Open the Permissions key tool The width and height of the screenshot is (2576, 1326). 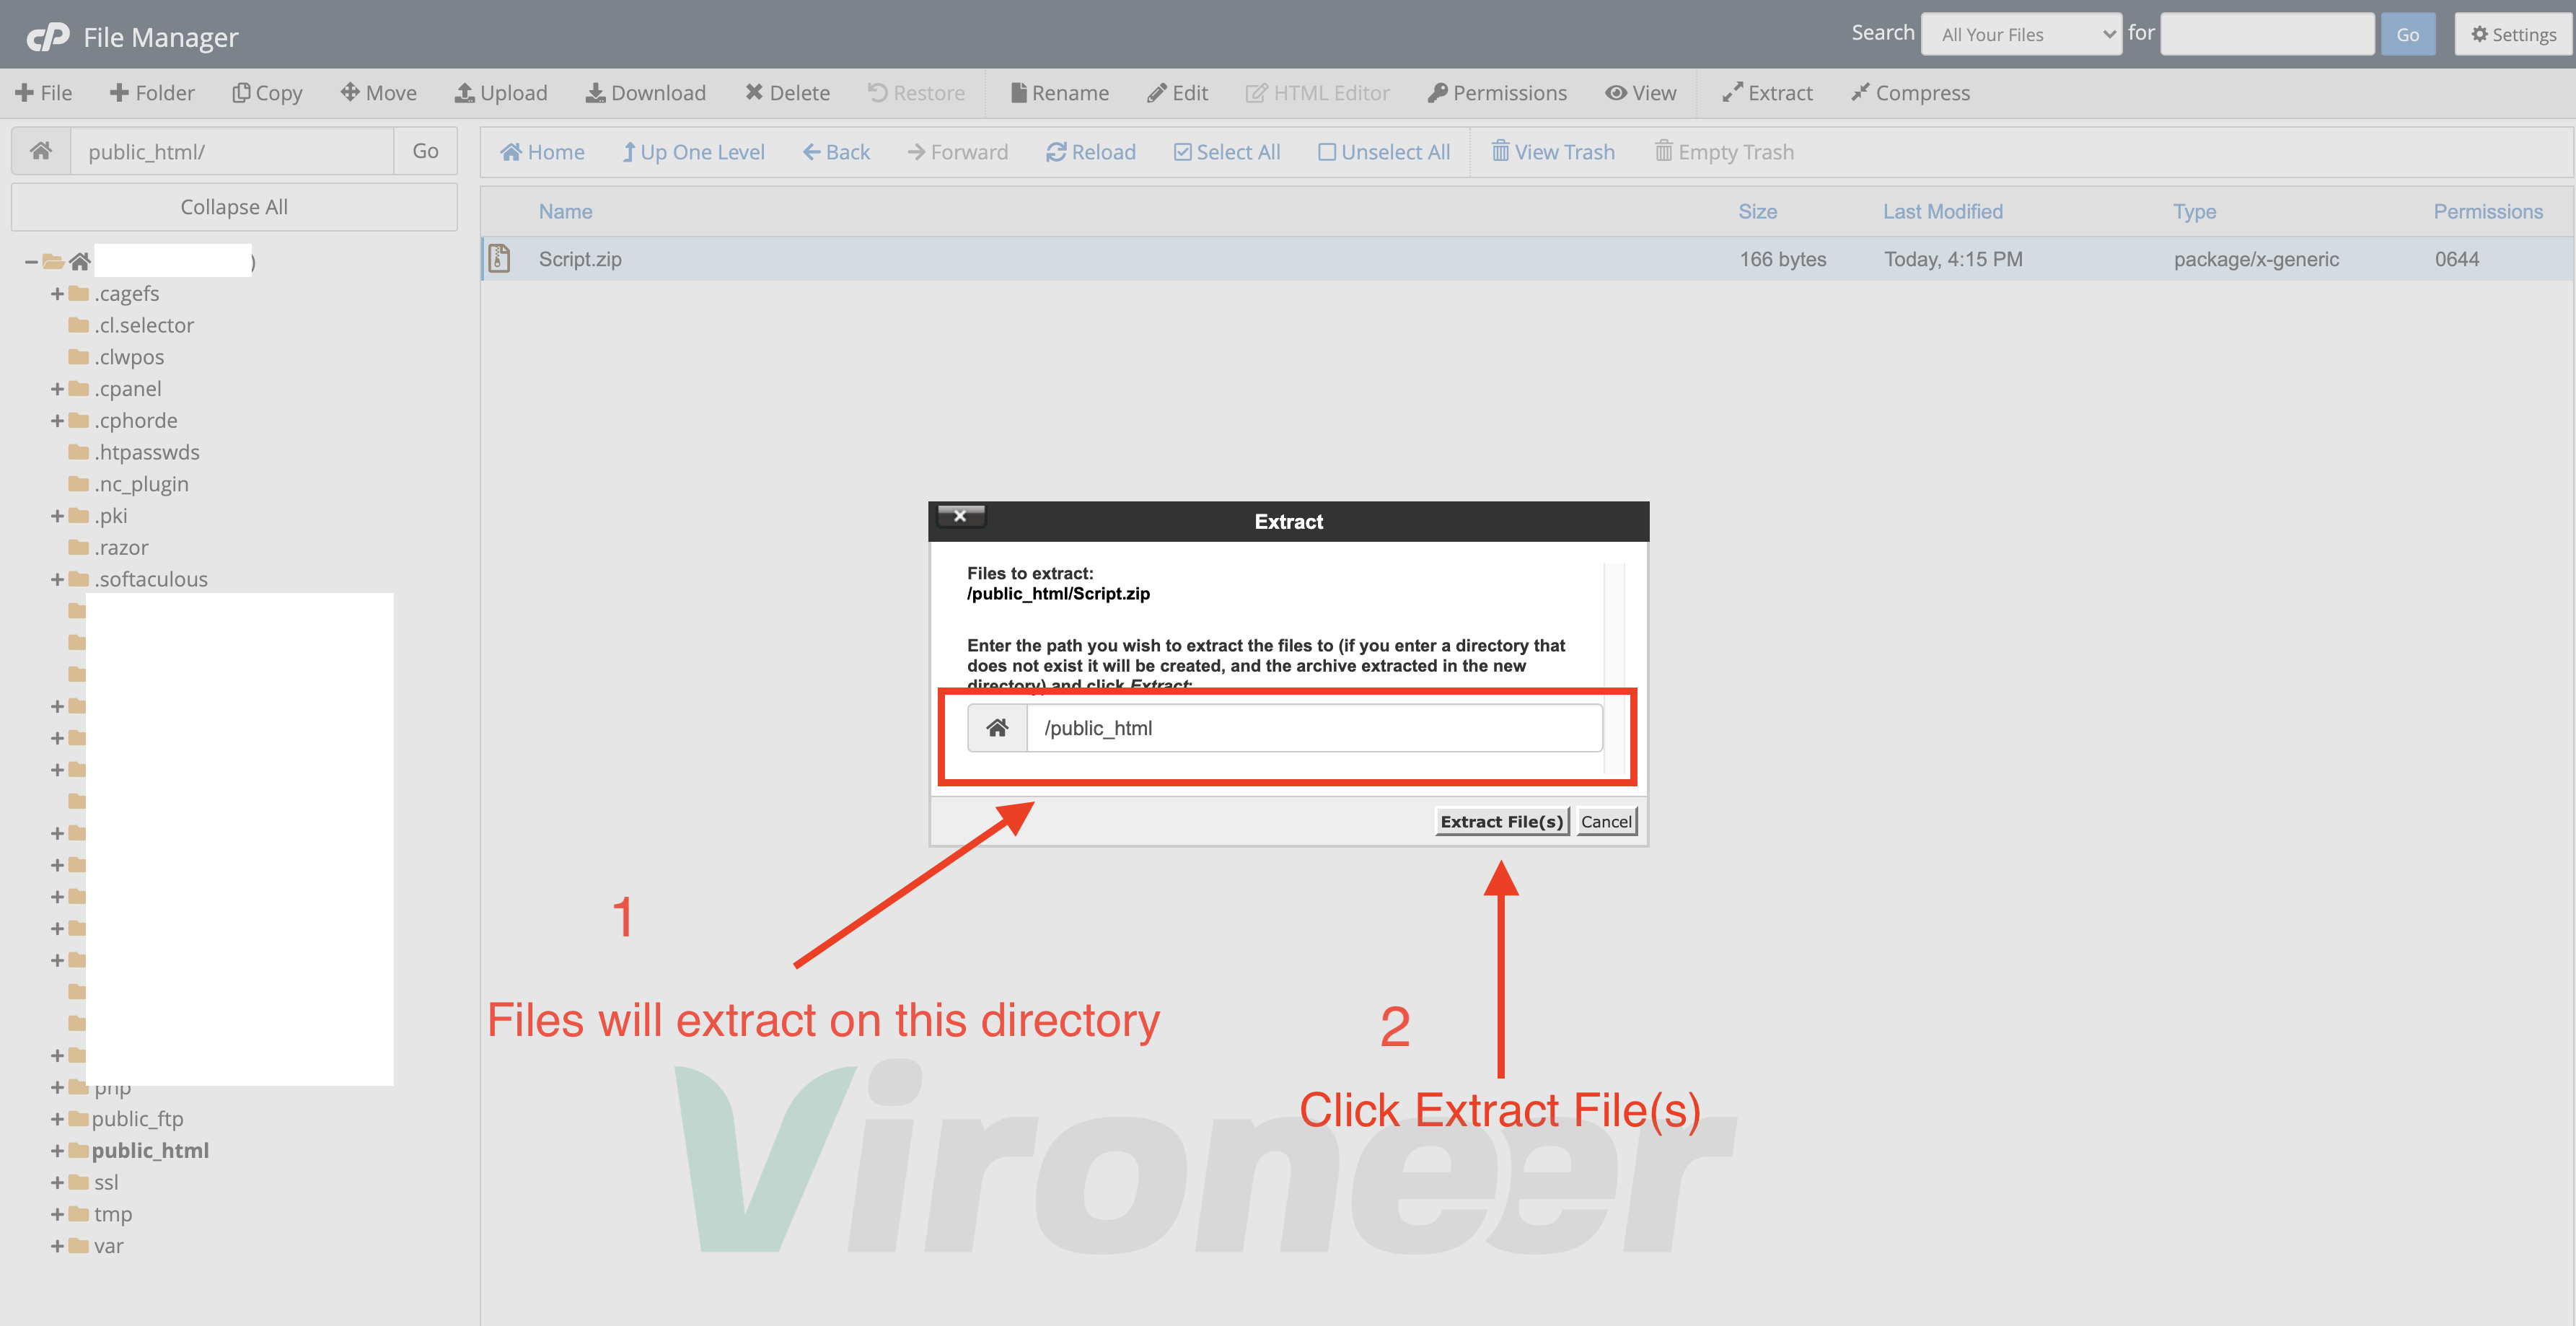click(1496, 93)
